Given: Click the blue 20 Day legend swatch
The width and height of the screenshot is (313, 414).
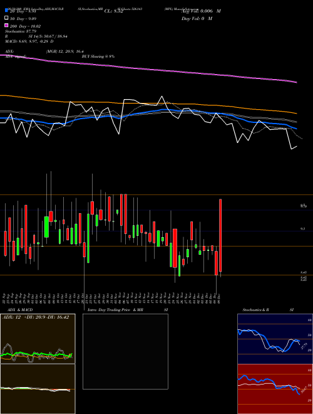Looking at the screenshot, I should (x=7, y=11).
